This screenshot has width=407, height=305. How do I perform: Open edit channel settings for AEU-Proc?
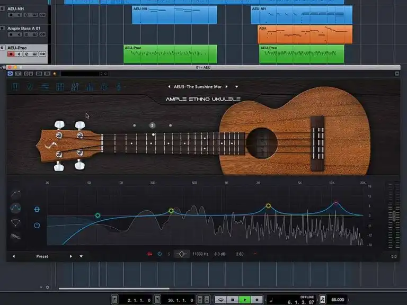(x=26, y=54)
